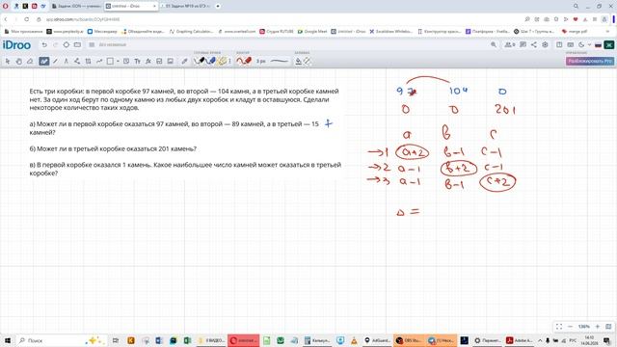Image resolution: width=617 pixels, height=347 pixels.
Task: Open the board settings gear
Action: (545, 45)
